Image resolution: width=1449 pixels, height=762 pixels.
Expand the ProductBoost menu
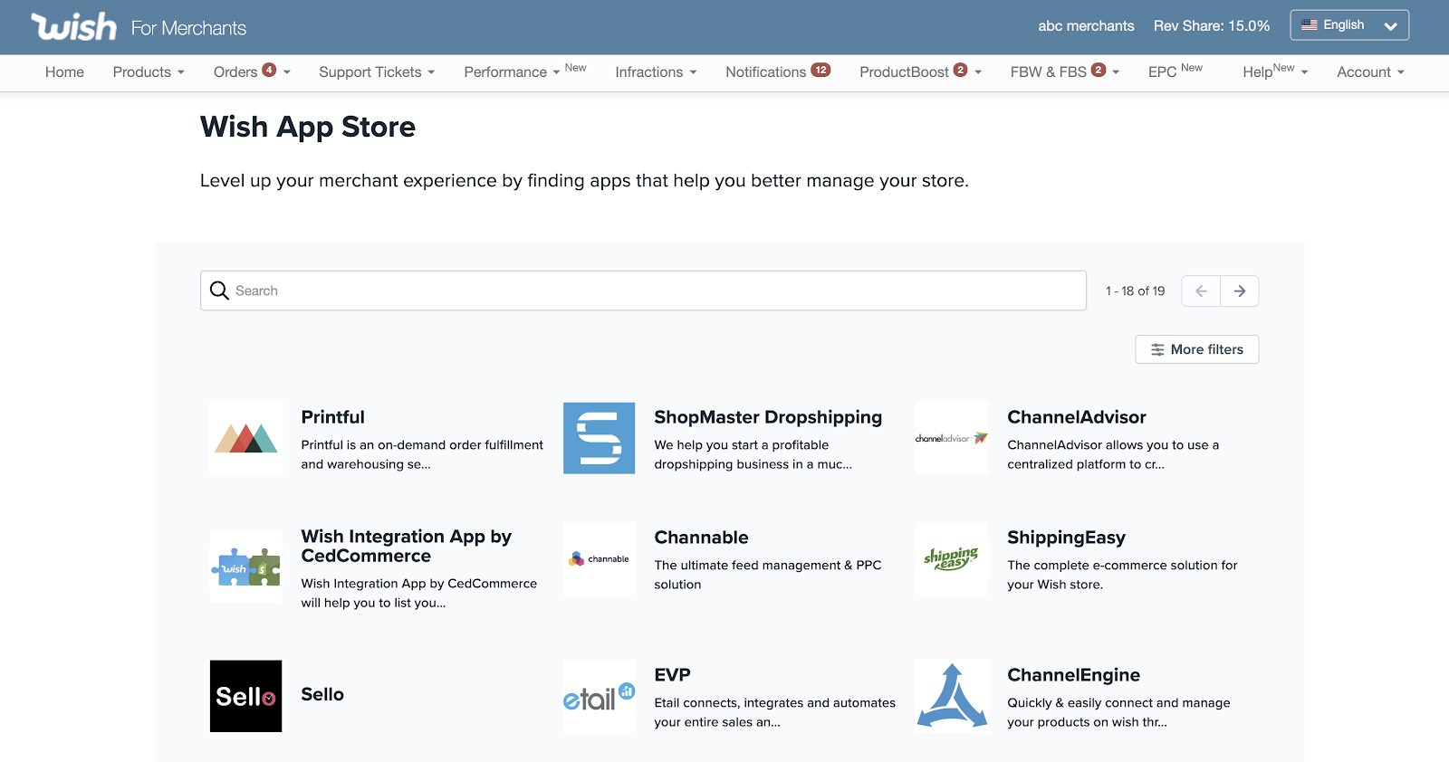pos(920,72)
